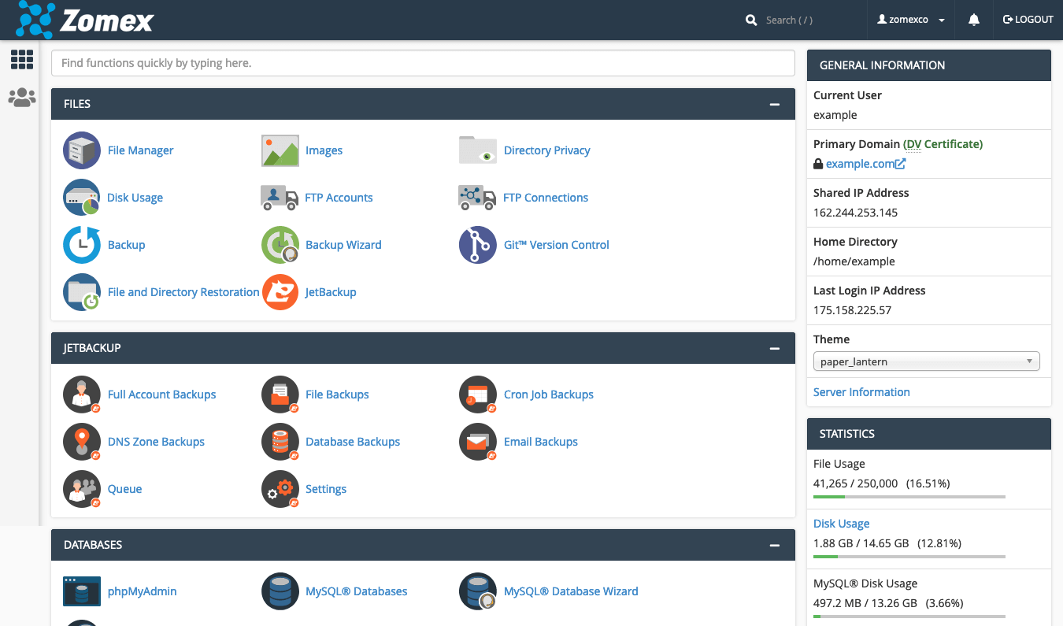Viewport: 1063px width, 626px height.
Task: Click the Zomex logo
Action: point(85,20)
